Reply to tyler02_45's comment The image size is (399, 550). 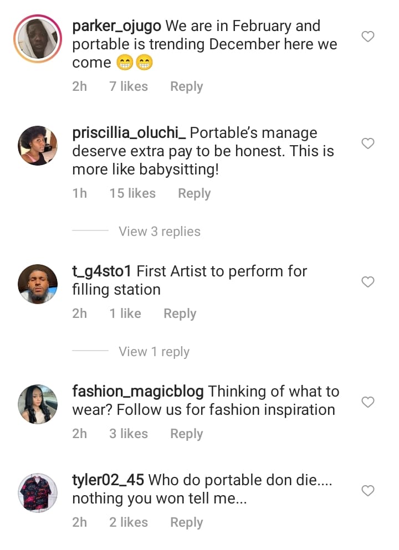click(x=186, y=522)
